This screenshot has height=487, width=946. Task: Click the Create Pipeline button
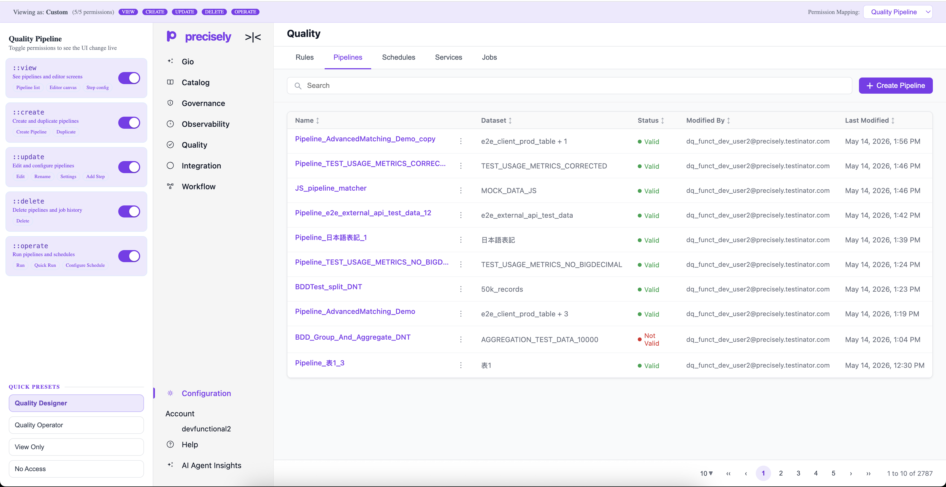(895, 86)
